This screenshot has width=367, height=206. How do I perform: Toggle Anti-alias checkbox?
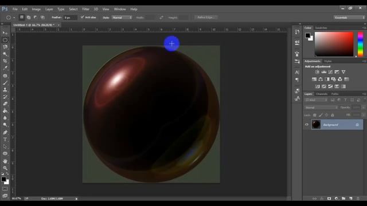tap(82, 17)
